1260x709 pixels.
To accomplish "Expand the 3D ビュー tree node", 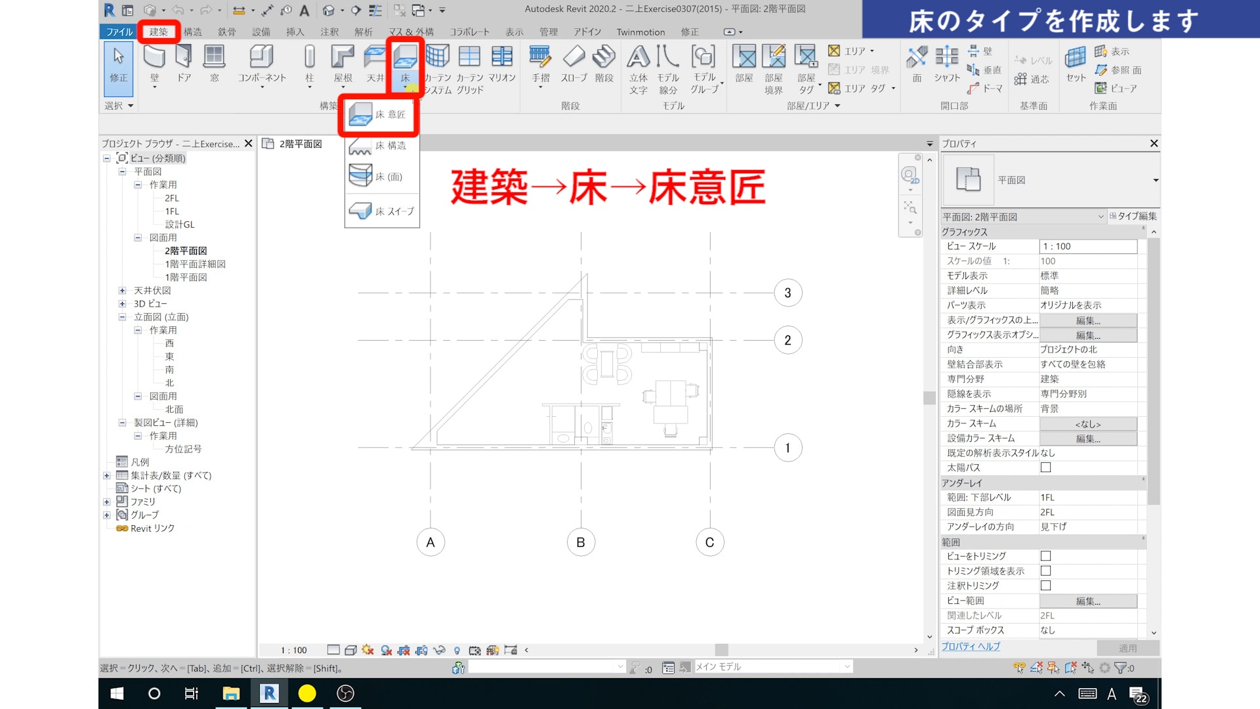I will point(122,303).
